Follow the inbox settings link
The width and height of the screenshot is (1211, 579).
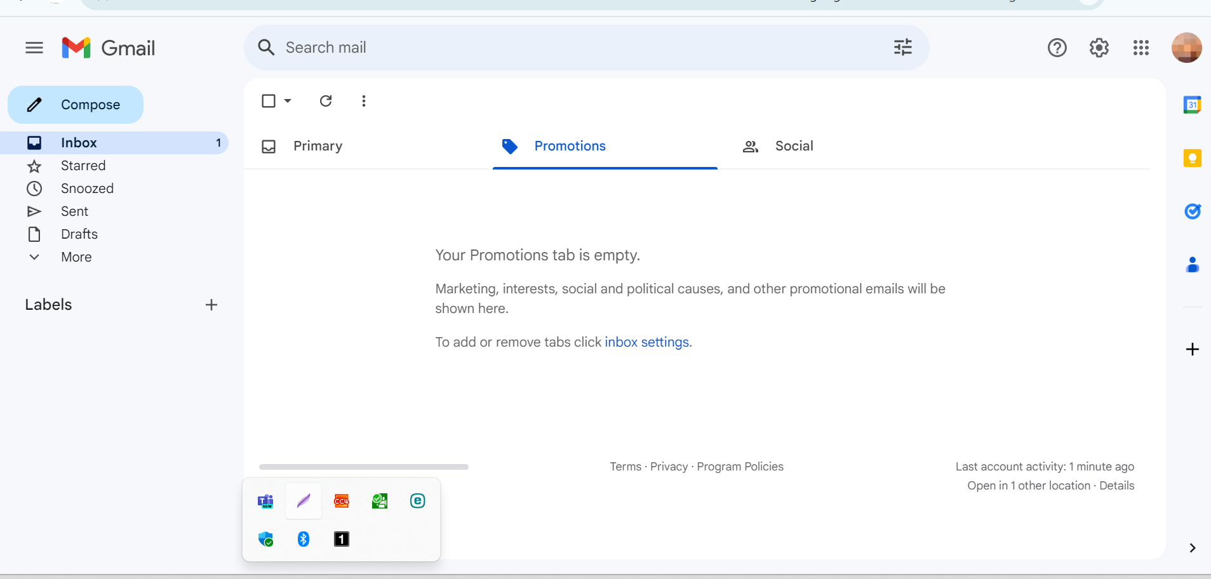[x=646, y=342]
